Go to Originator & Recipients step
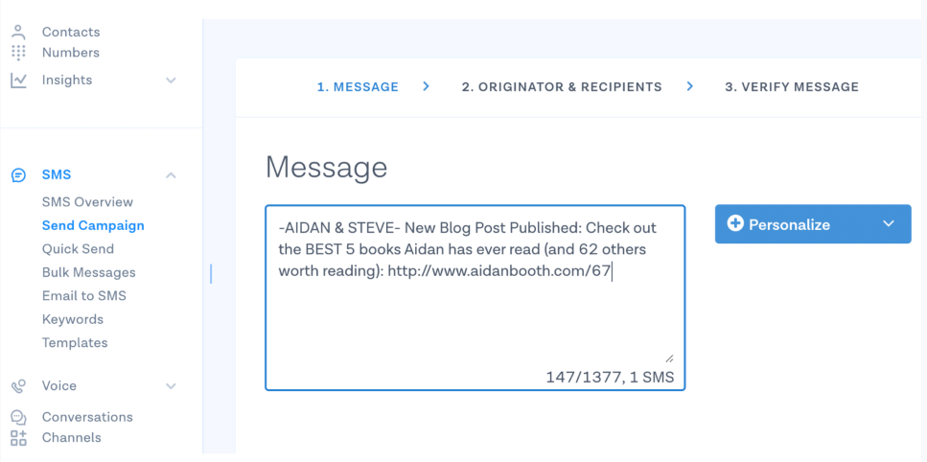 pyautogui.click(x=562, y=87)
